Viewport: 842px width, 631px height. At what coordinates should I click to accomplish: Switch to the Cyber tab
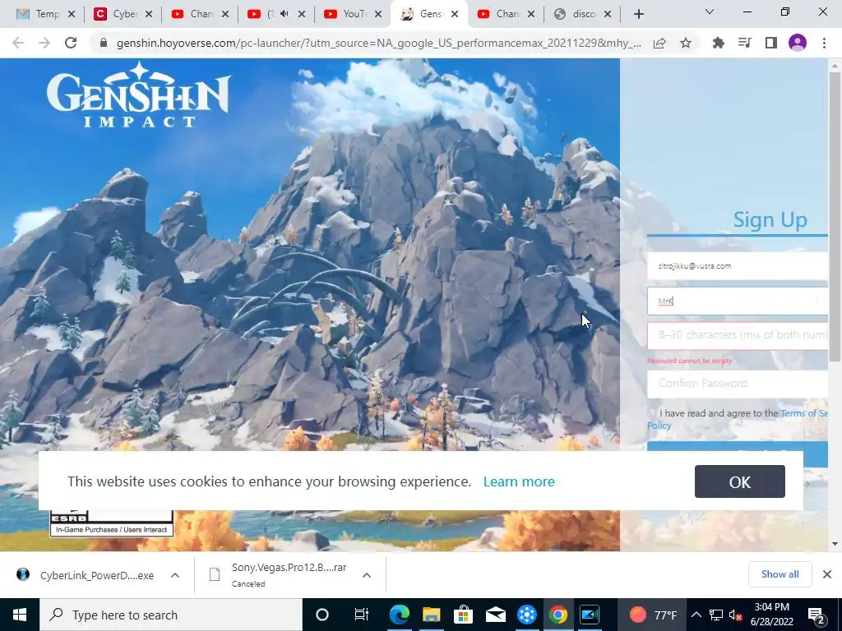(123, 14)
